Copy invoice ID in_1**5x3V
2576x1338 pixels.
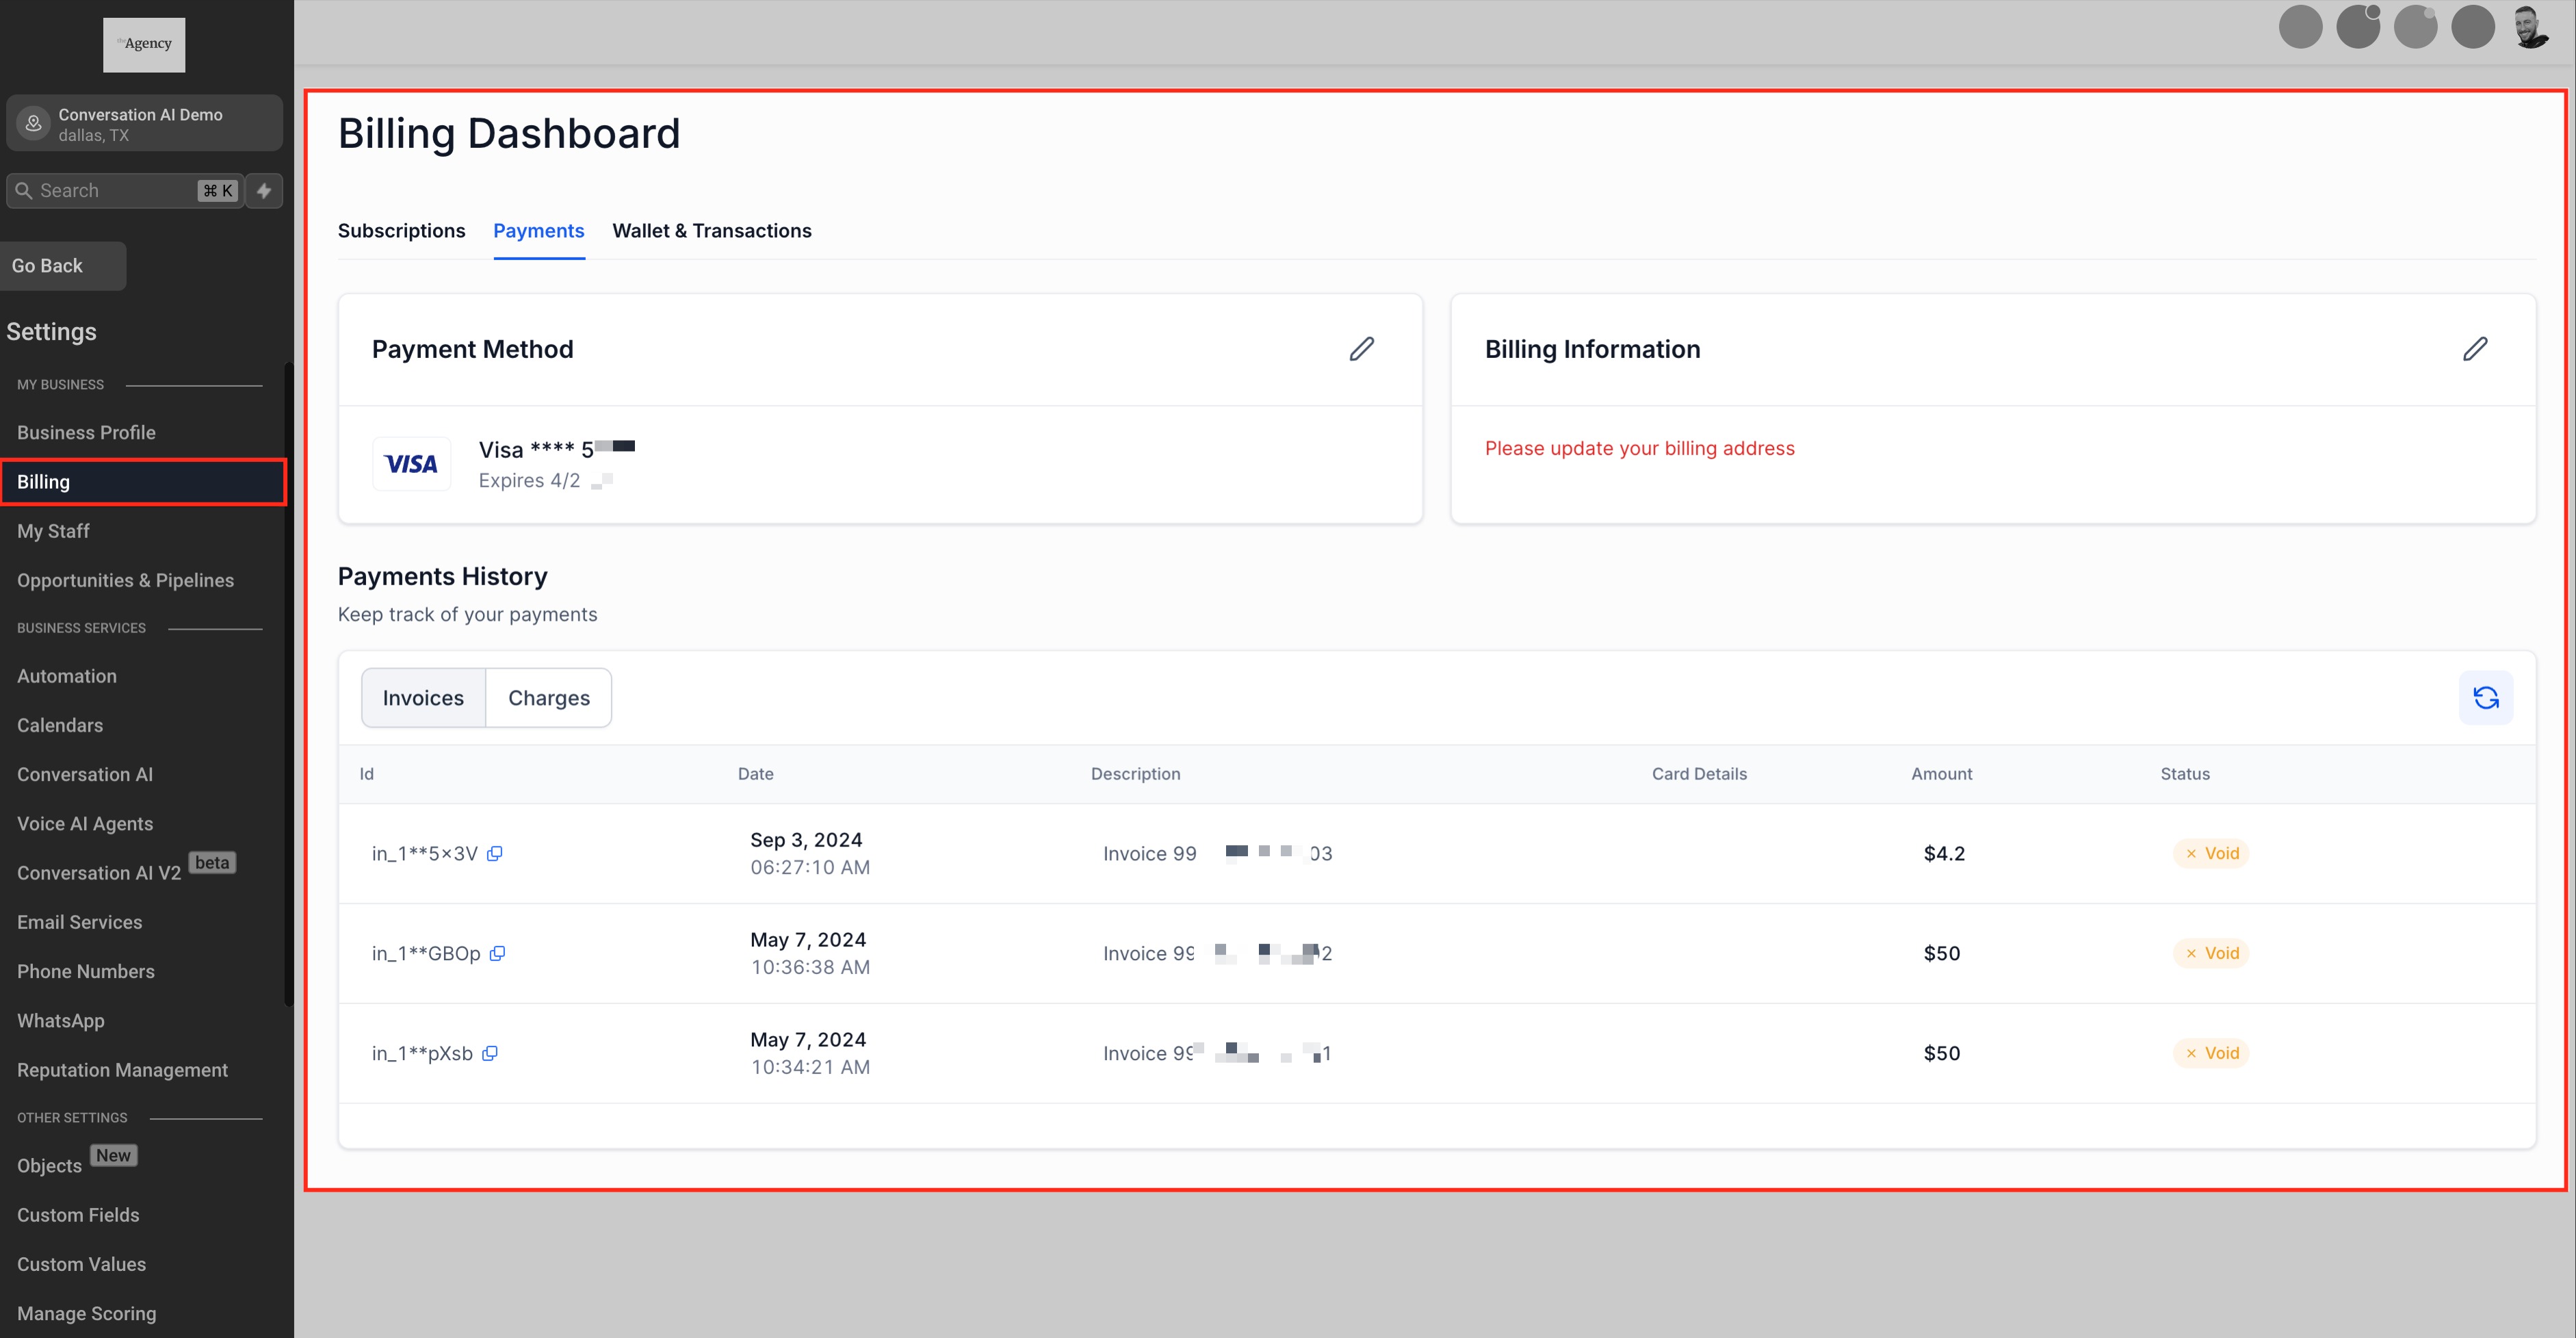click(x=494, y=853)
